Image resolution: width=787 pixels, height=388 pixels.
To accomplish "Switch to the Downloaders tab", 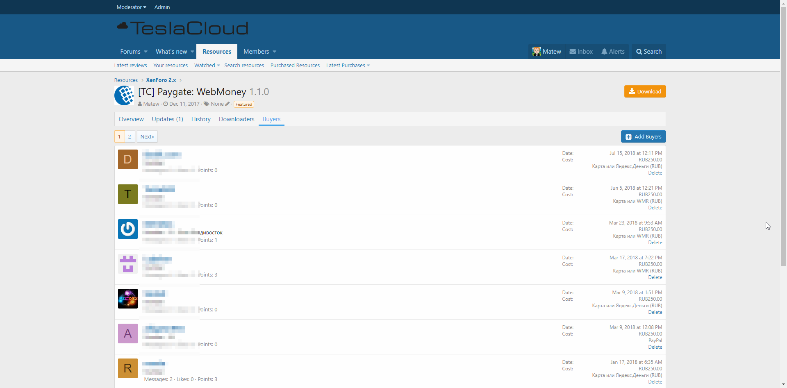I will click(237, 119).
